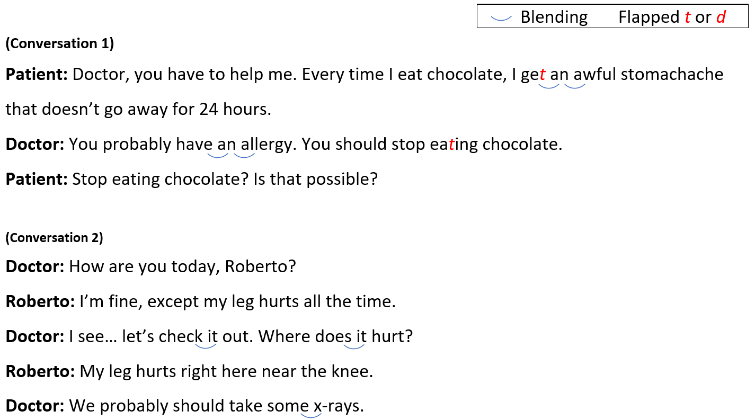Click the blending arc under 'have an'
Screen dimensions: 755x420
218,155
